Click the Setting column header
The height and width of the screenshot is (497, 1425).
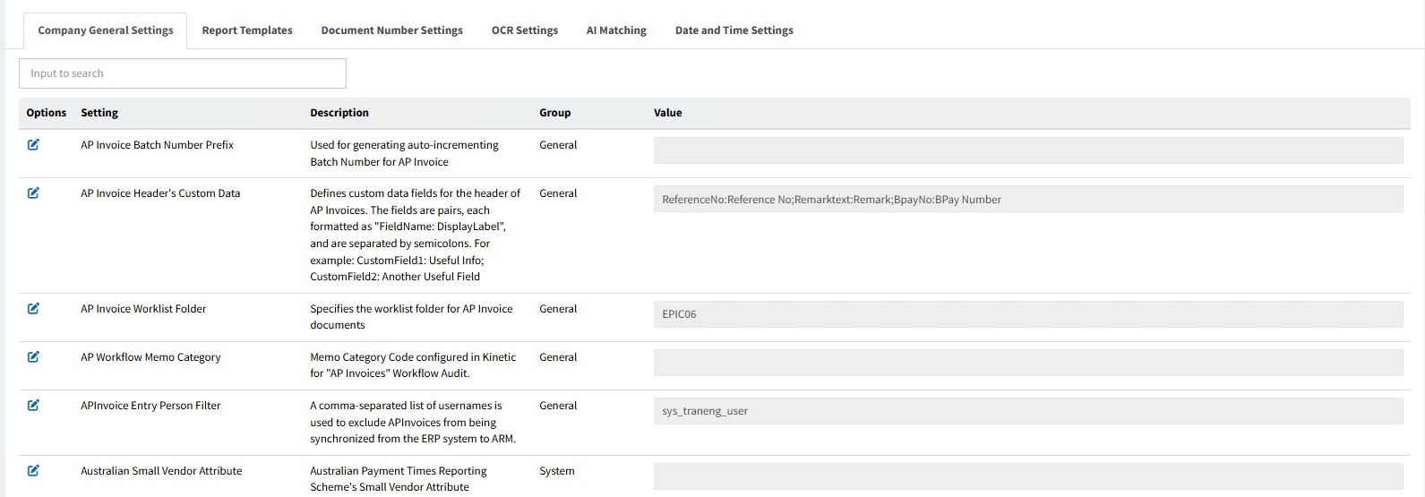coord(99,113)
